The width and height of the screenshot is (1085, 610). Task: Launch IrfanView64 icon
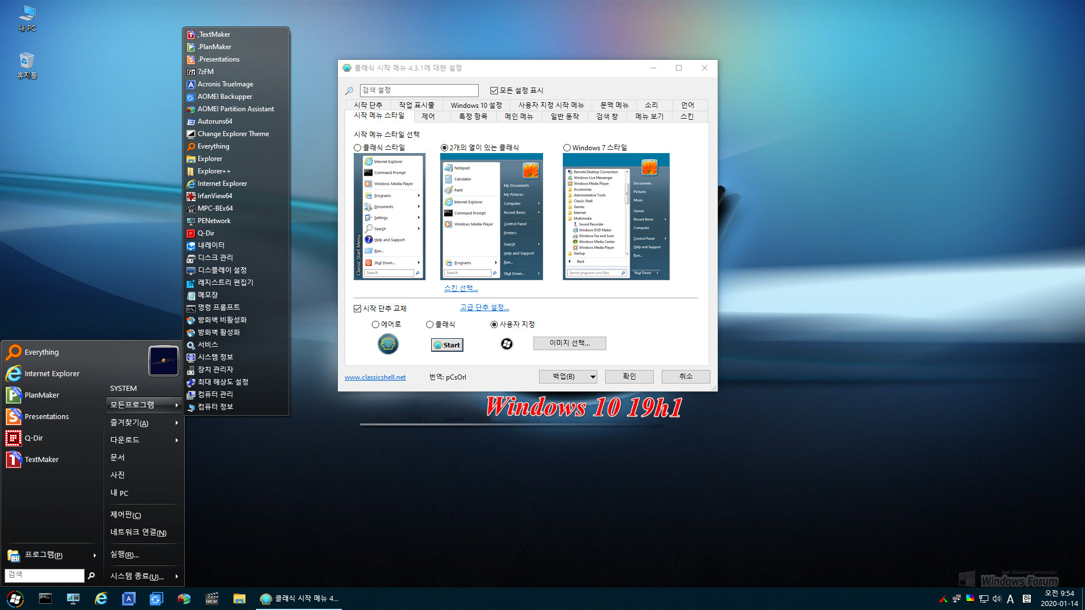(x=191, y=196)
